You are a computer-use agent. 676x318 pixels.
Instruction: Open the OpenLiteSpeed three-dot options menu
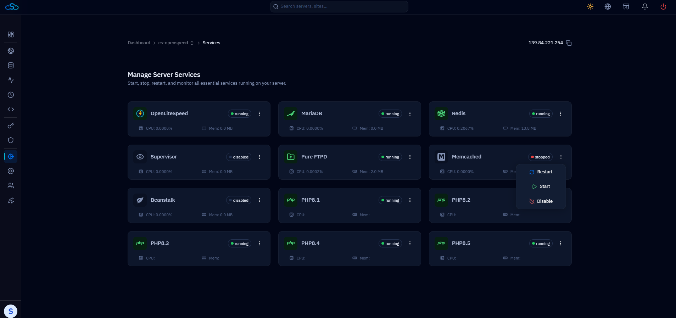coord(259,114)
